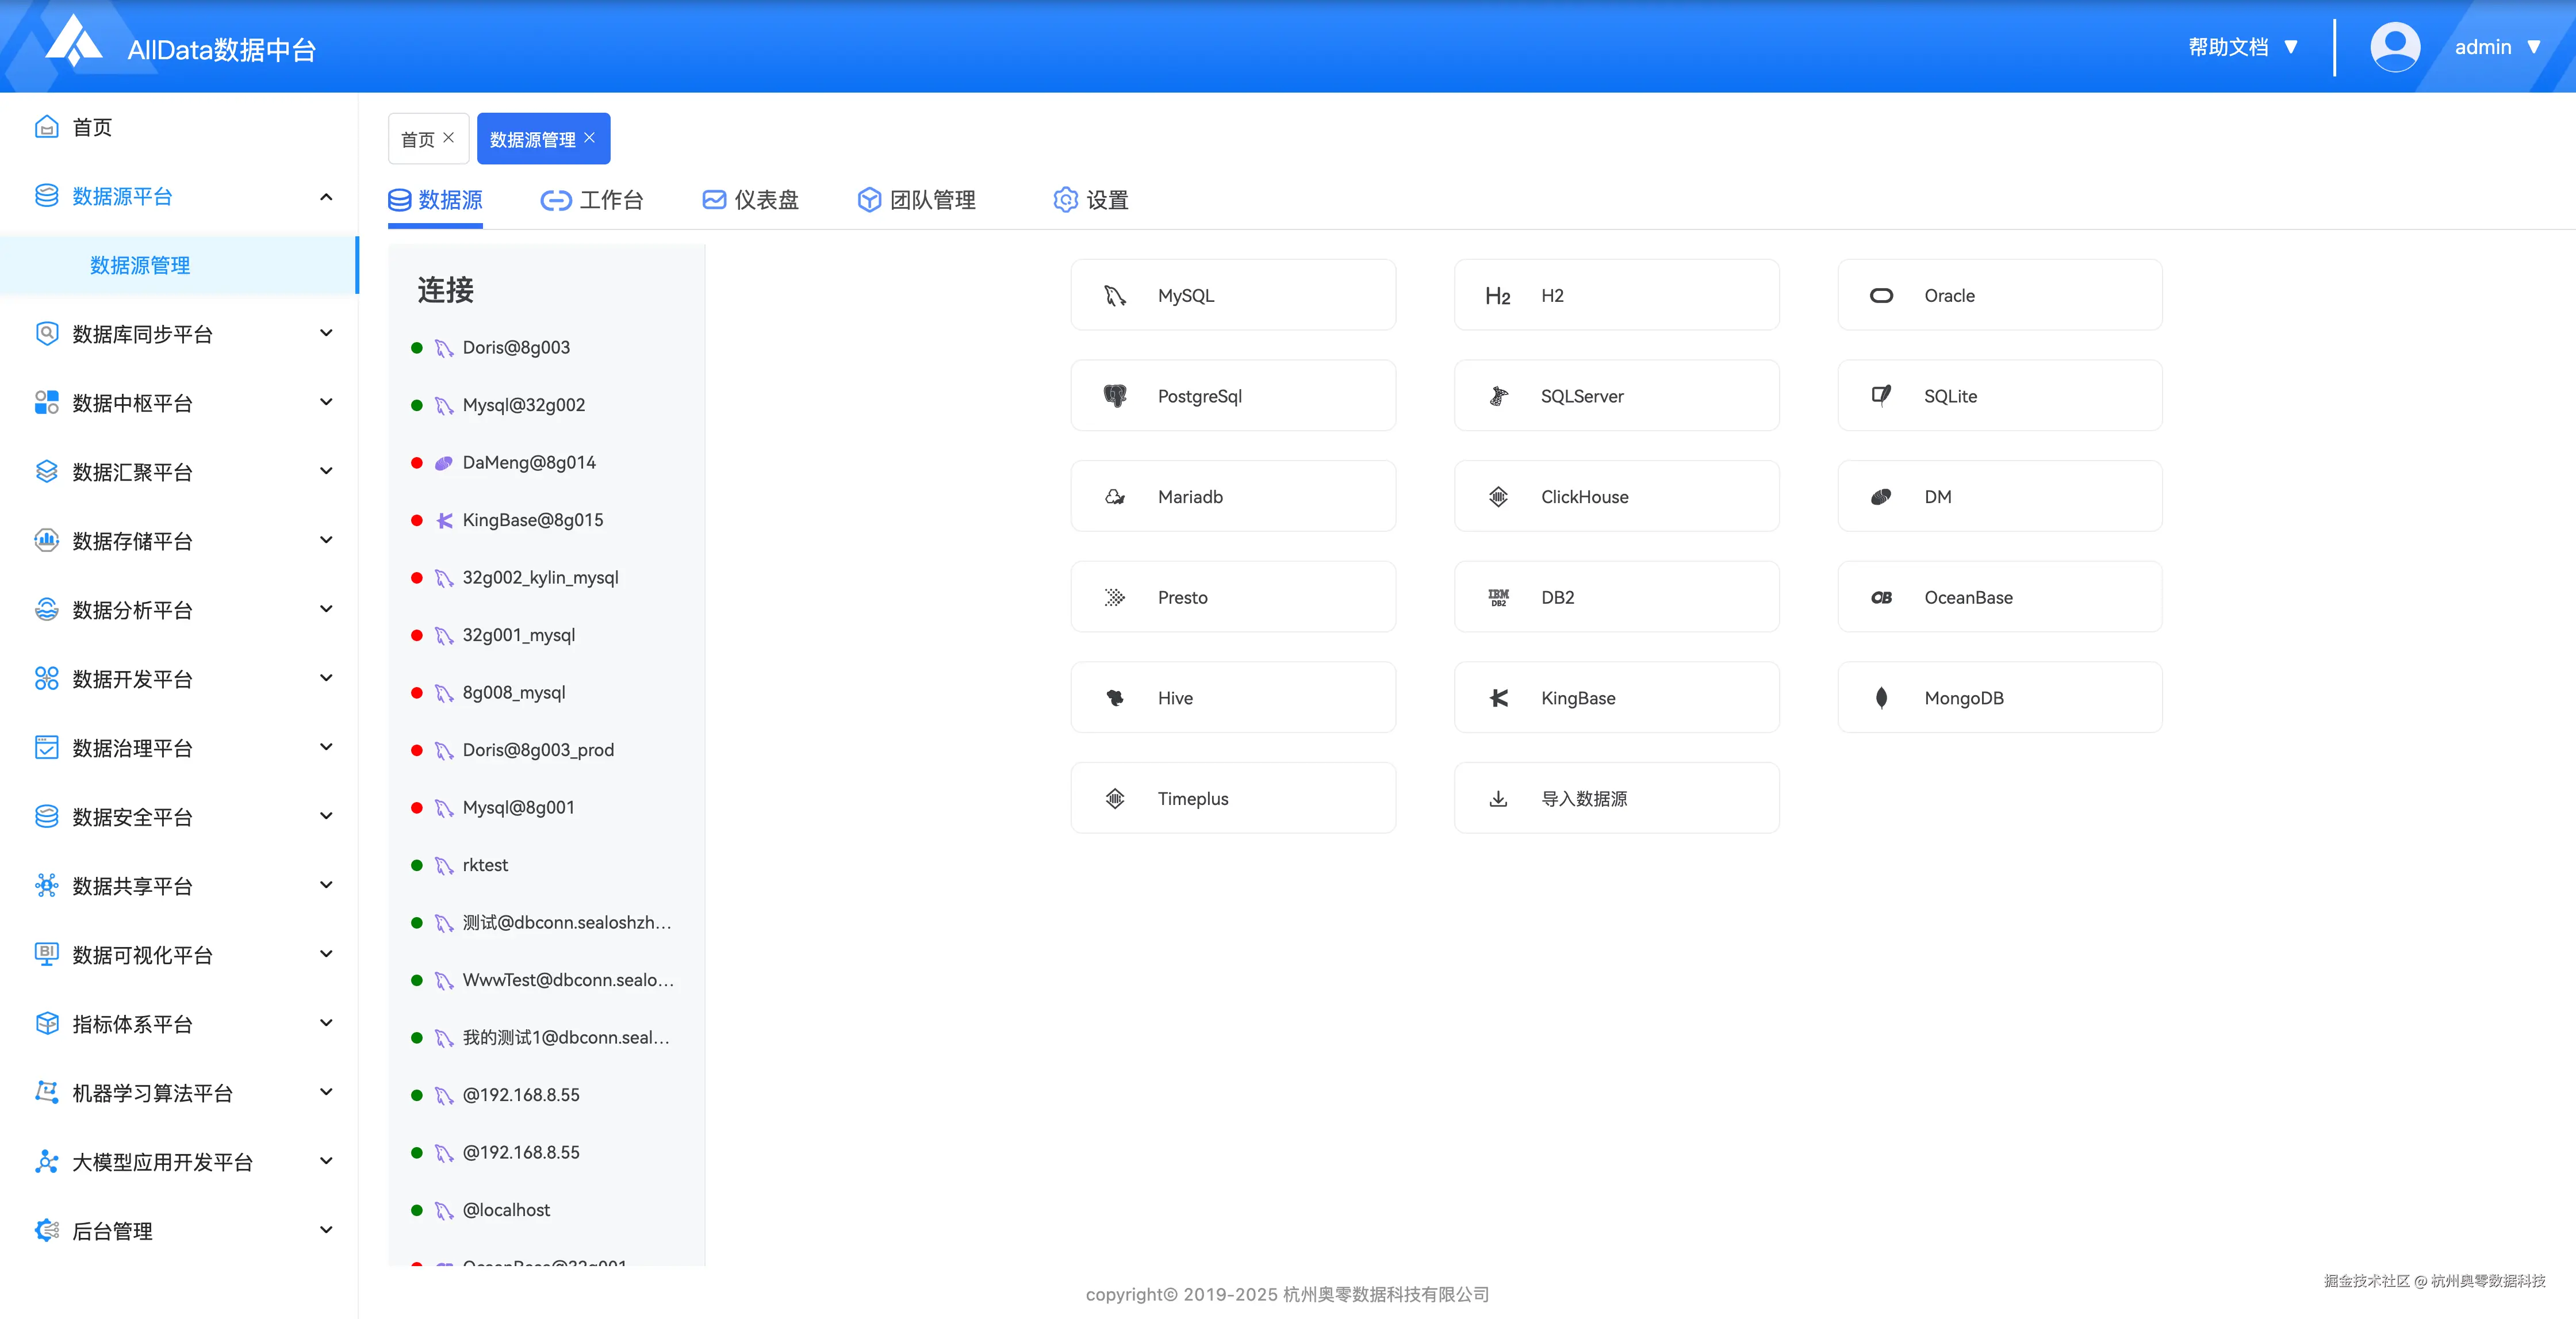Click the MySQL dolphin icon card

[x=1115, y=296]
